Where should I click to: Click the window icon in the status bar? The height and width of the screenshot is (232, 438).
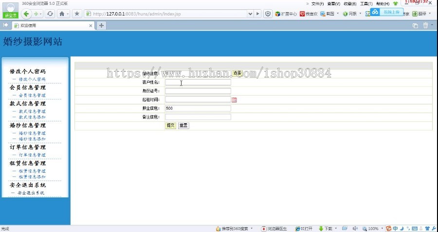pyautogui.click(x=345, y=229)
